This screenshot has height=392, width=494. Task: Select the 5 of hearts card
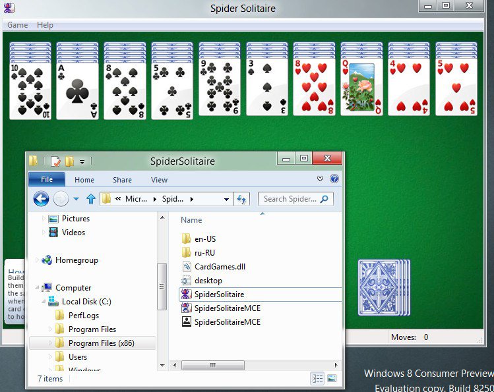click(x=456, y=87)
